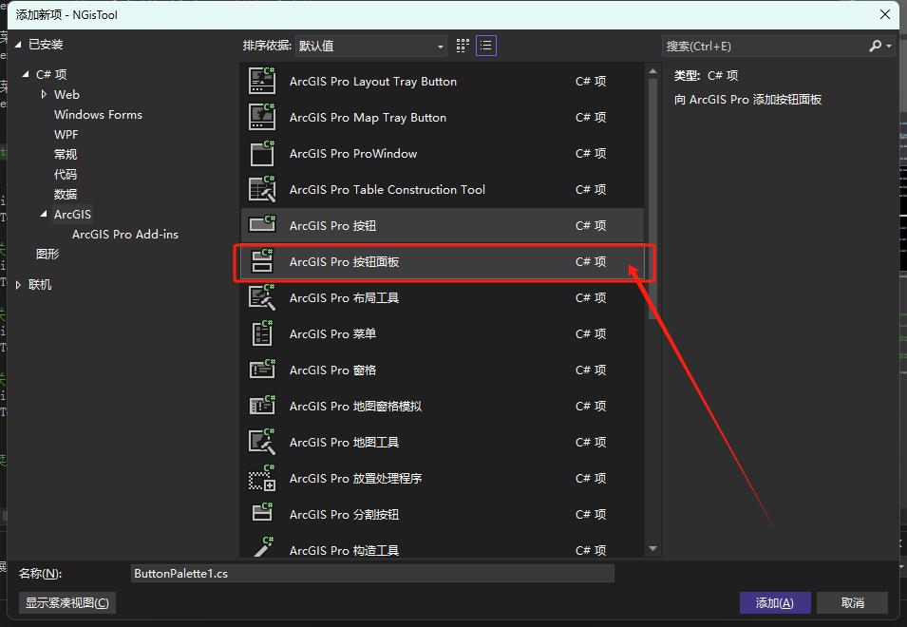Select ArcGIS Pro Map Tray Button text
This screenshot has width=907, height=627.
click(x=368, y=118)
